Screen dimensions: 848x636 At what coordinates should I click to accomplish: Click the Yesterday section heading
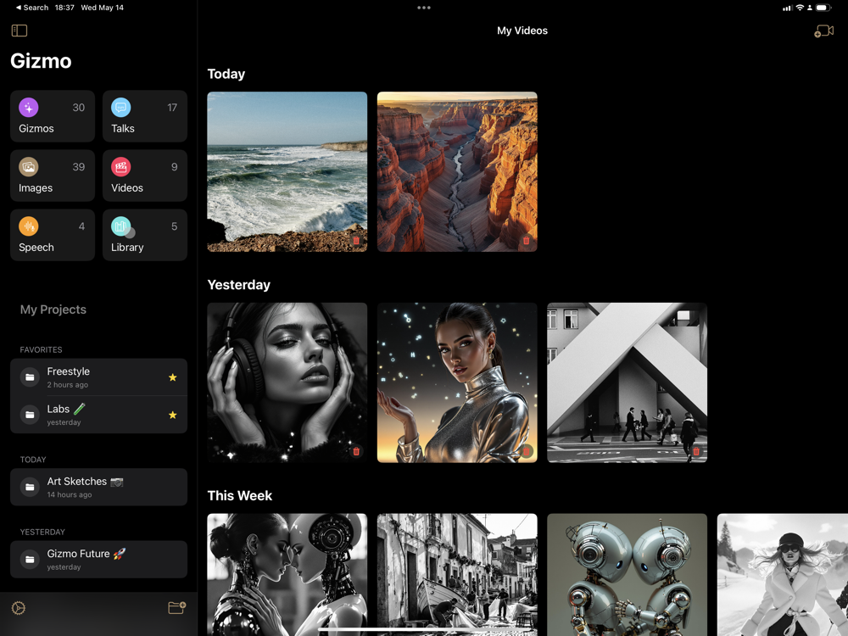pos(238,285)
